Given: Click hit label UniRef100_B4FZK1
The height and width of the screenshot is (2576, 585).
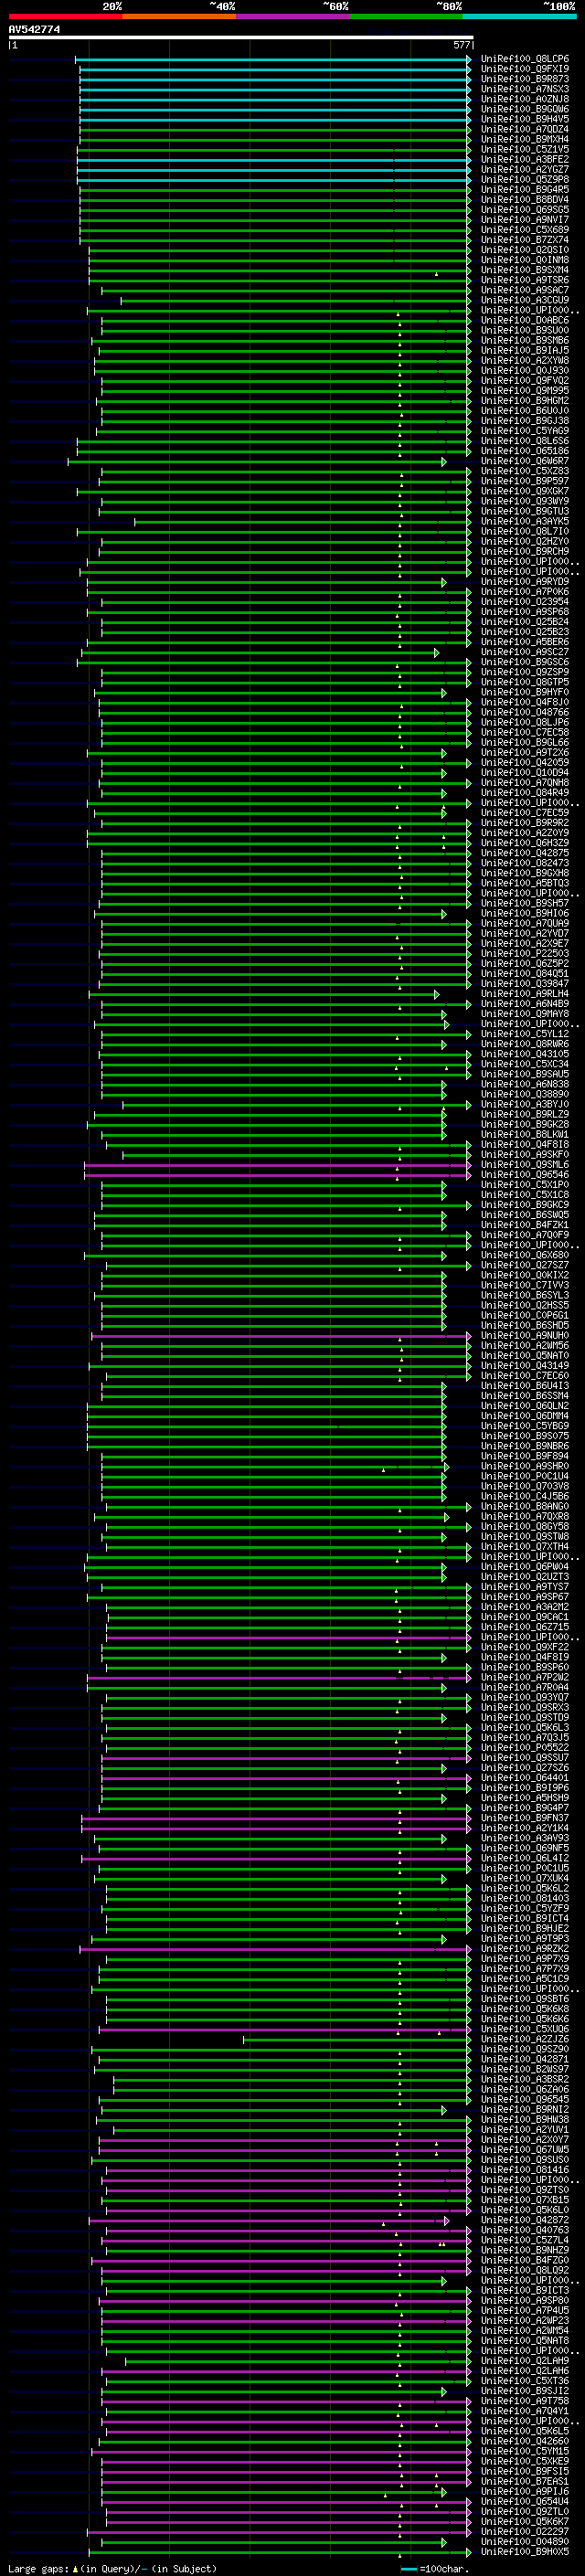Looking at the screenshot, I should click(525, 1225).
